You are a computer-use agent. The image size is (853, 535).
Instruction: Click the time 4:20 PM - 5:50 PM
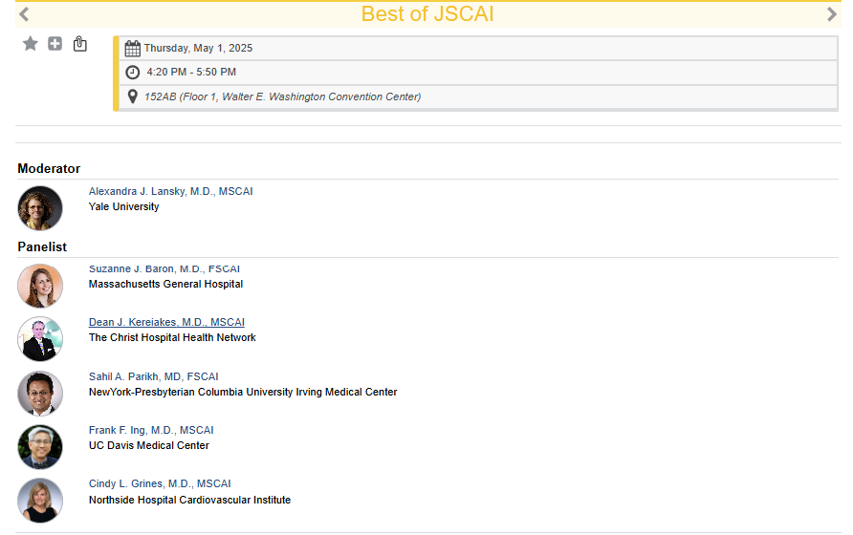191,72
